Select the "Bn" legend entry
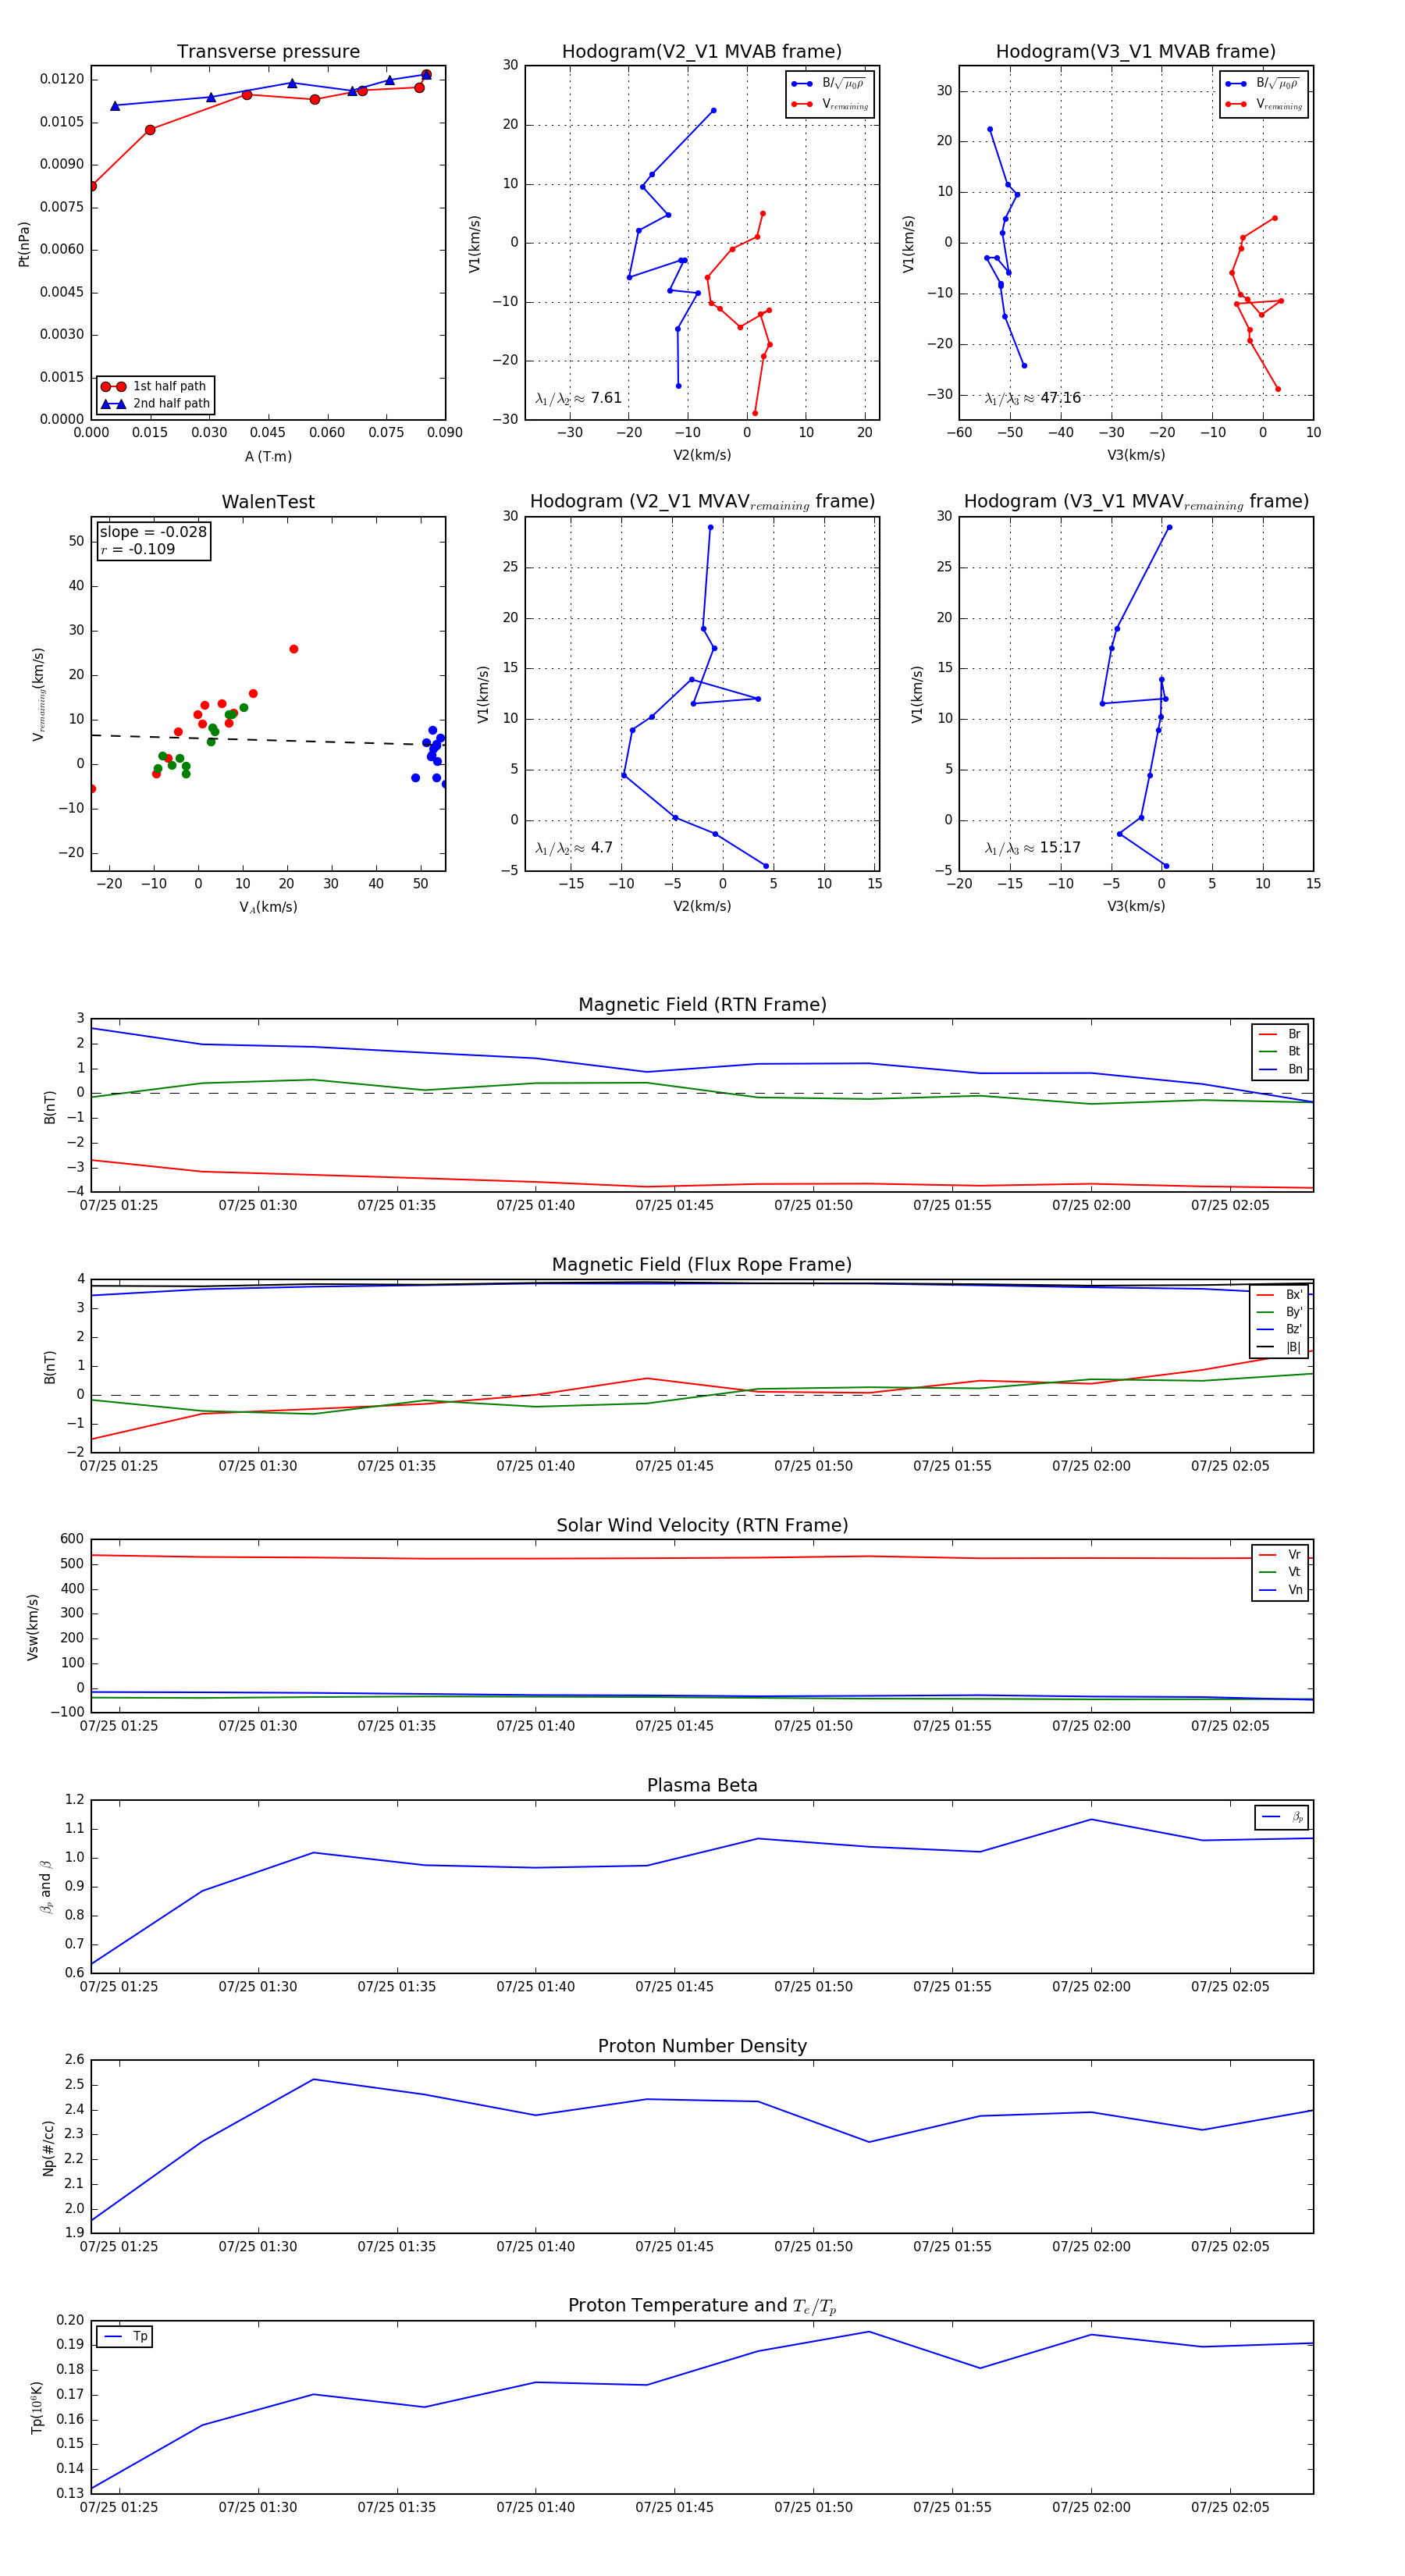 tap(1280, 1069)
